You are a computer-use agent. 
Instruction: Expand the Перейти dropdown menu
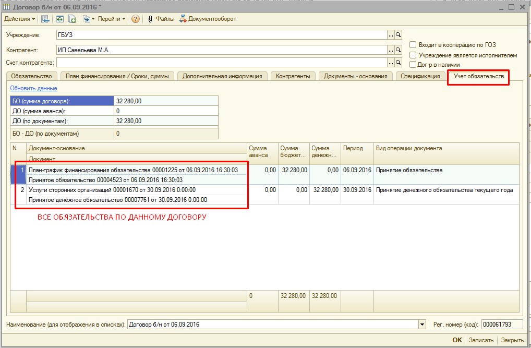pyautogui.click(x=112, y=19)
